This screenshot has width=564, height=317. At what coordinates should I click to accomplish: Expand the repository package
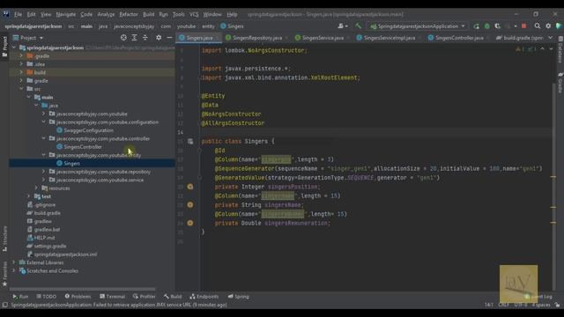44,172
